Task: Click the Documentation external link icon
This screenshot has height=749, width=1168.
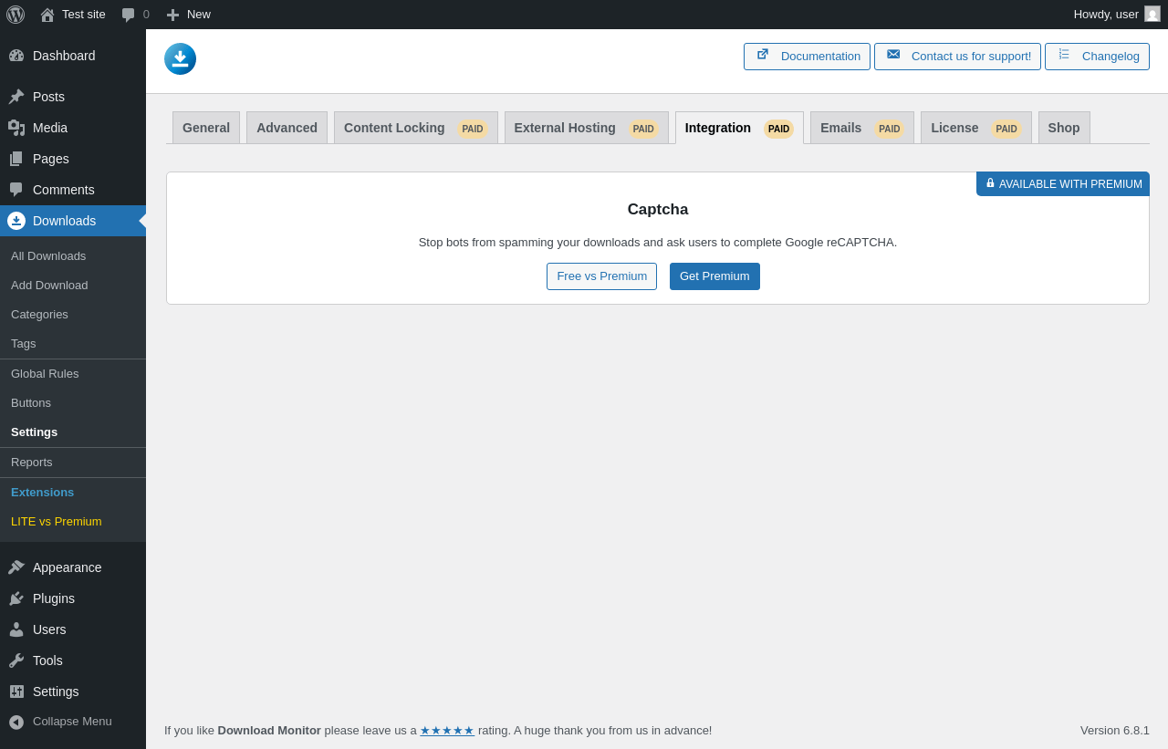Action: pyautogui.click(x=763, y=54)
